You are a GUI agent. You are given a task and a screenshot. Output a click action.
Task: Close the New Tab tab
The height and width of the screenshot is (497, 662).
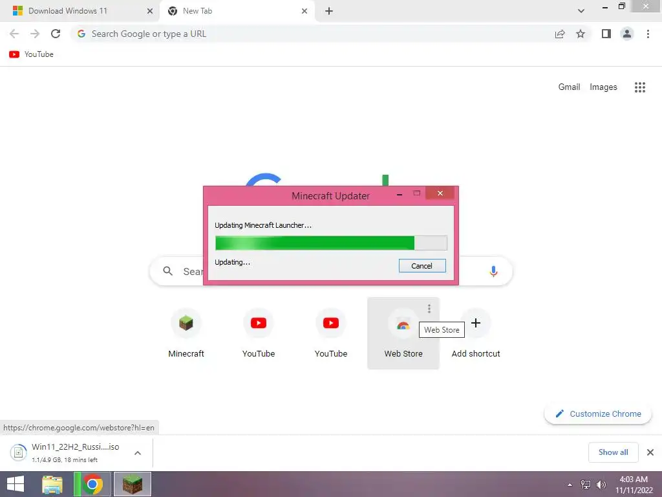[304, 11]
